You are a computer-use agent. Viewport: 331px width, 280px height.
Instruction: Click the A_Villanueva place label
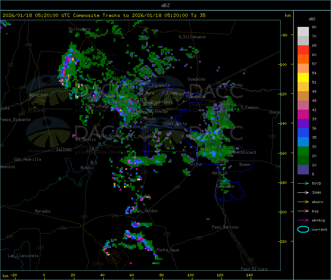(x=192, y=37)
